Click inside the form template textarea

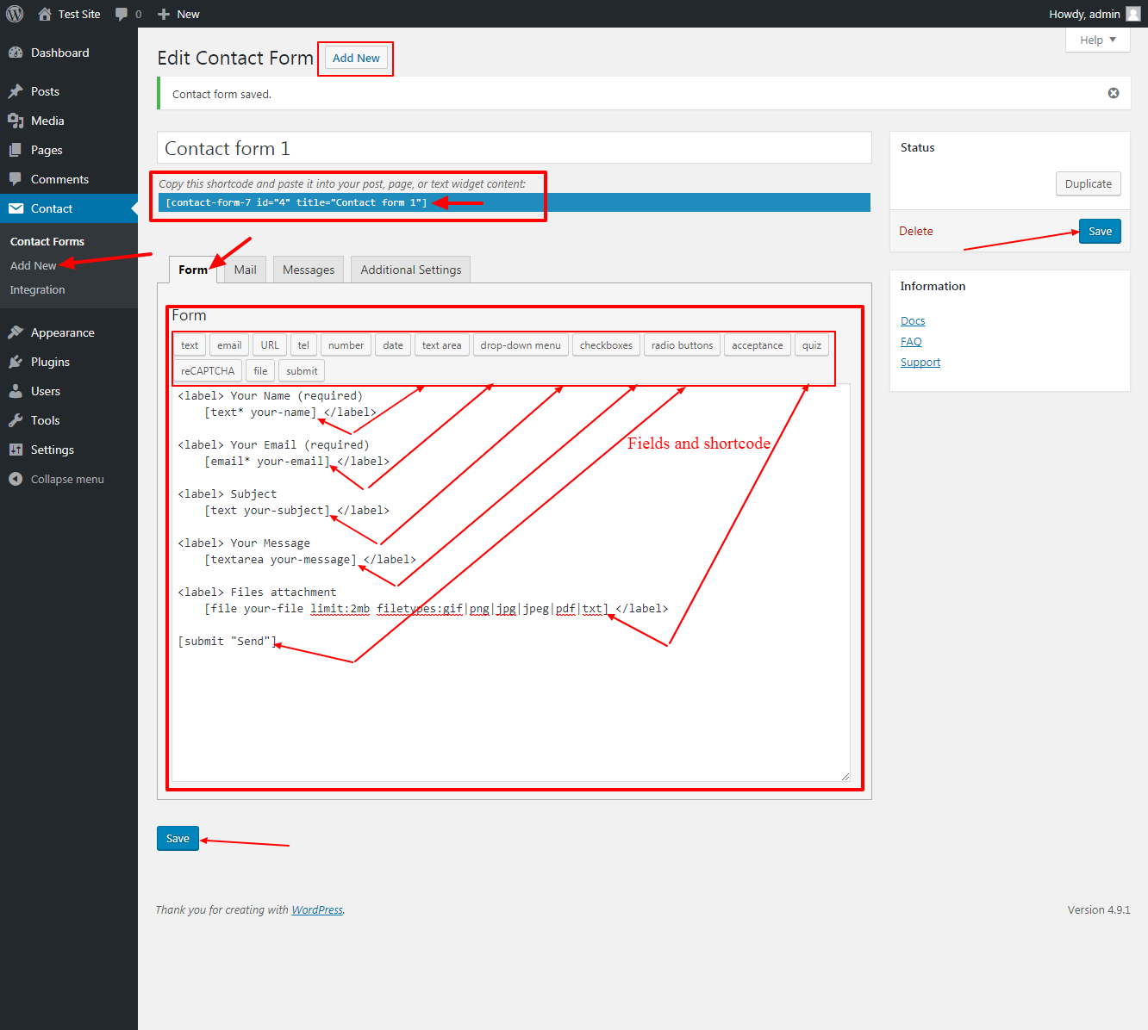click(x=511, y=583)
